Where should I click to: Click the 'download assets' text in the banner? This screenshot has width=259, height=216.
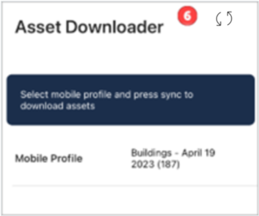(58, 106)
